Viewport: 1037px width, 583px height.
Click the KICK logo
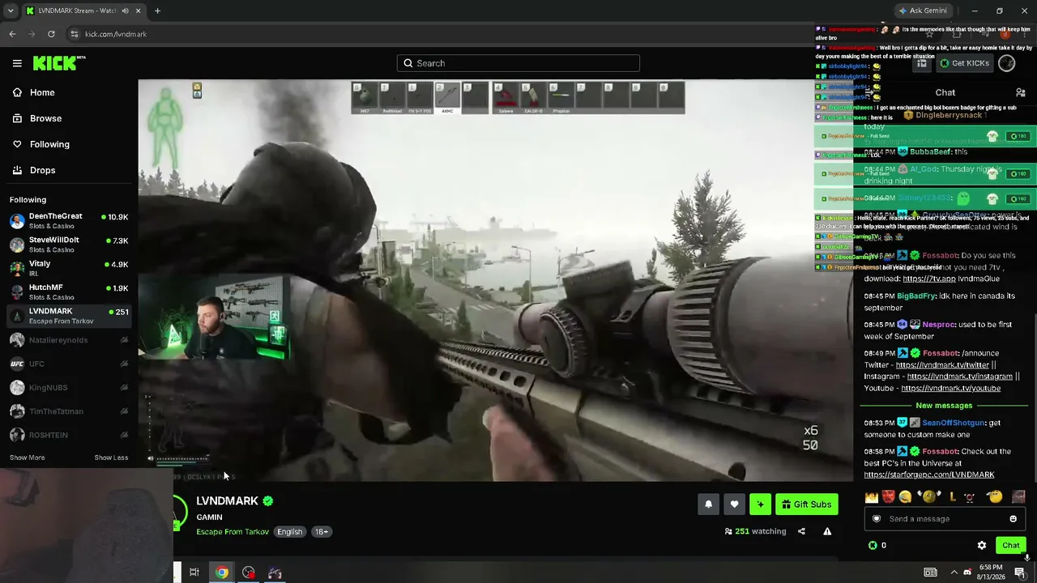click(59, 63)
